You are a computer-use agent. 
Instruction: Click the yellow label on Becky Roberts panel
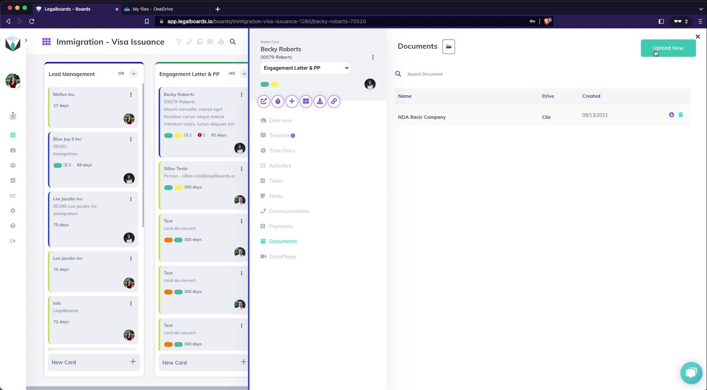[x=274, y=84]
